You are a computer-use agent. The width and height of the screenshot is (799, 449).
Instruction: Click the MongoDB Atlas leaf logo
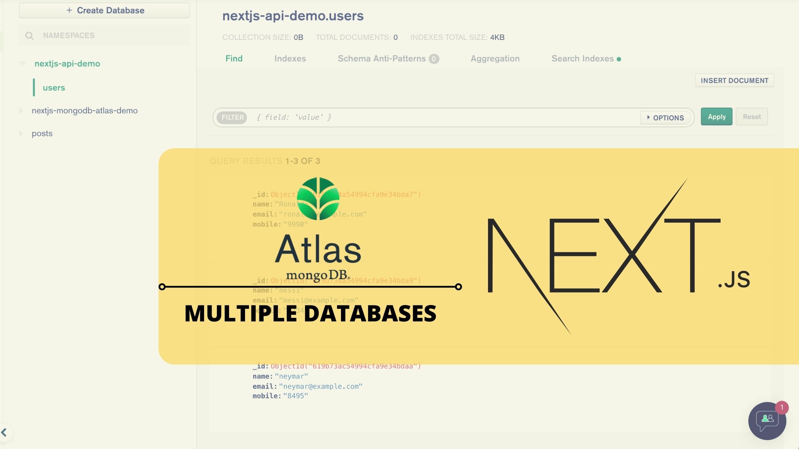[x=318, y=199]
